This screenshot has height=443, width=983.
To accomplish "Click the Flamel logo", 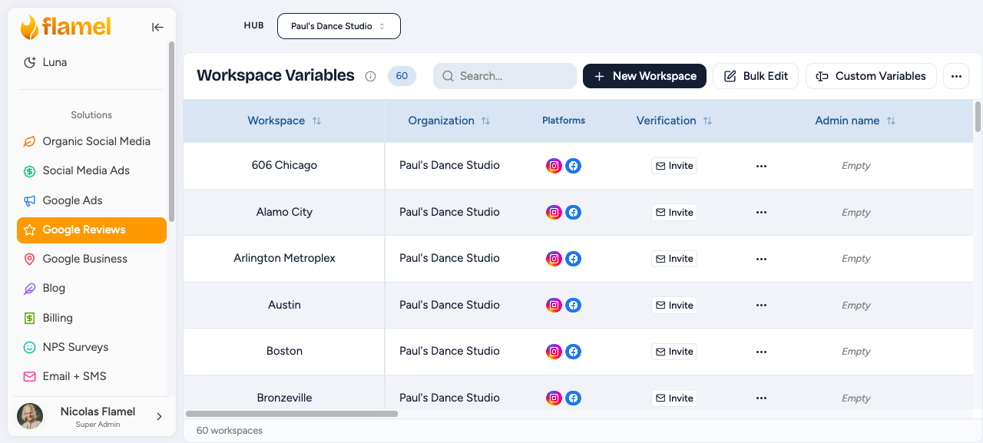I will 66,27.
